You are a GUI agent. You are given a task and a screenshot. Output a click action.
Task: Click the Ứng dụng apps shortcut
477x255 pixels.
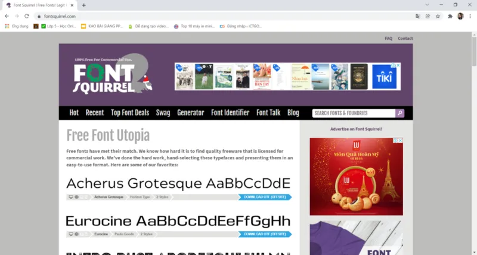[x=16, y=26]
